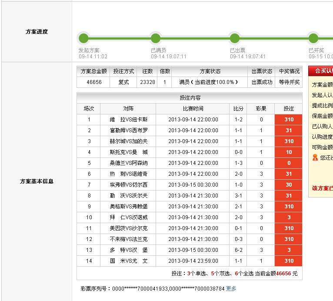Click the 已满员 green progress dot

click(155, 38)
